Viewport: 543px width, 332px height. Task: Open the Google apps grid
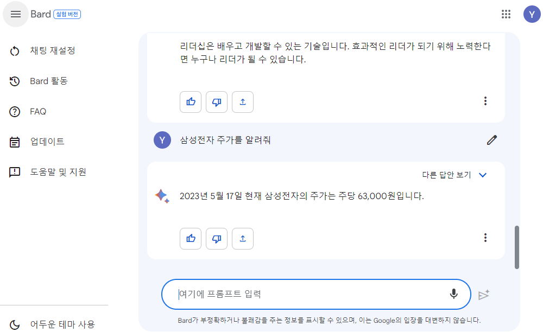coord(506,14)
